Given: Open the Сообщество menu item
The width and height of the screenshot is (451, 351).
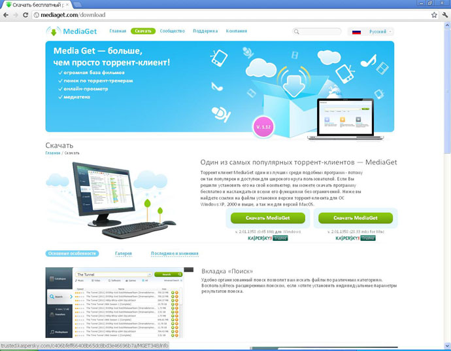Looking at the screenshot, I should [173, 31].
